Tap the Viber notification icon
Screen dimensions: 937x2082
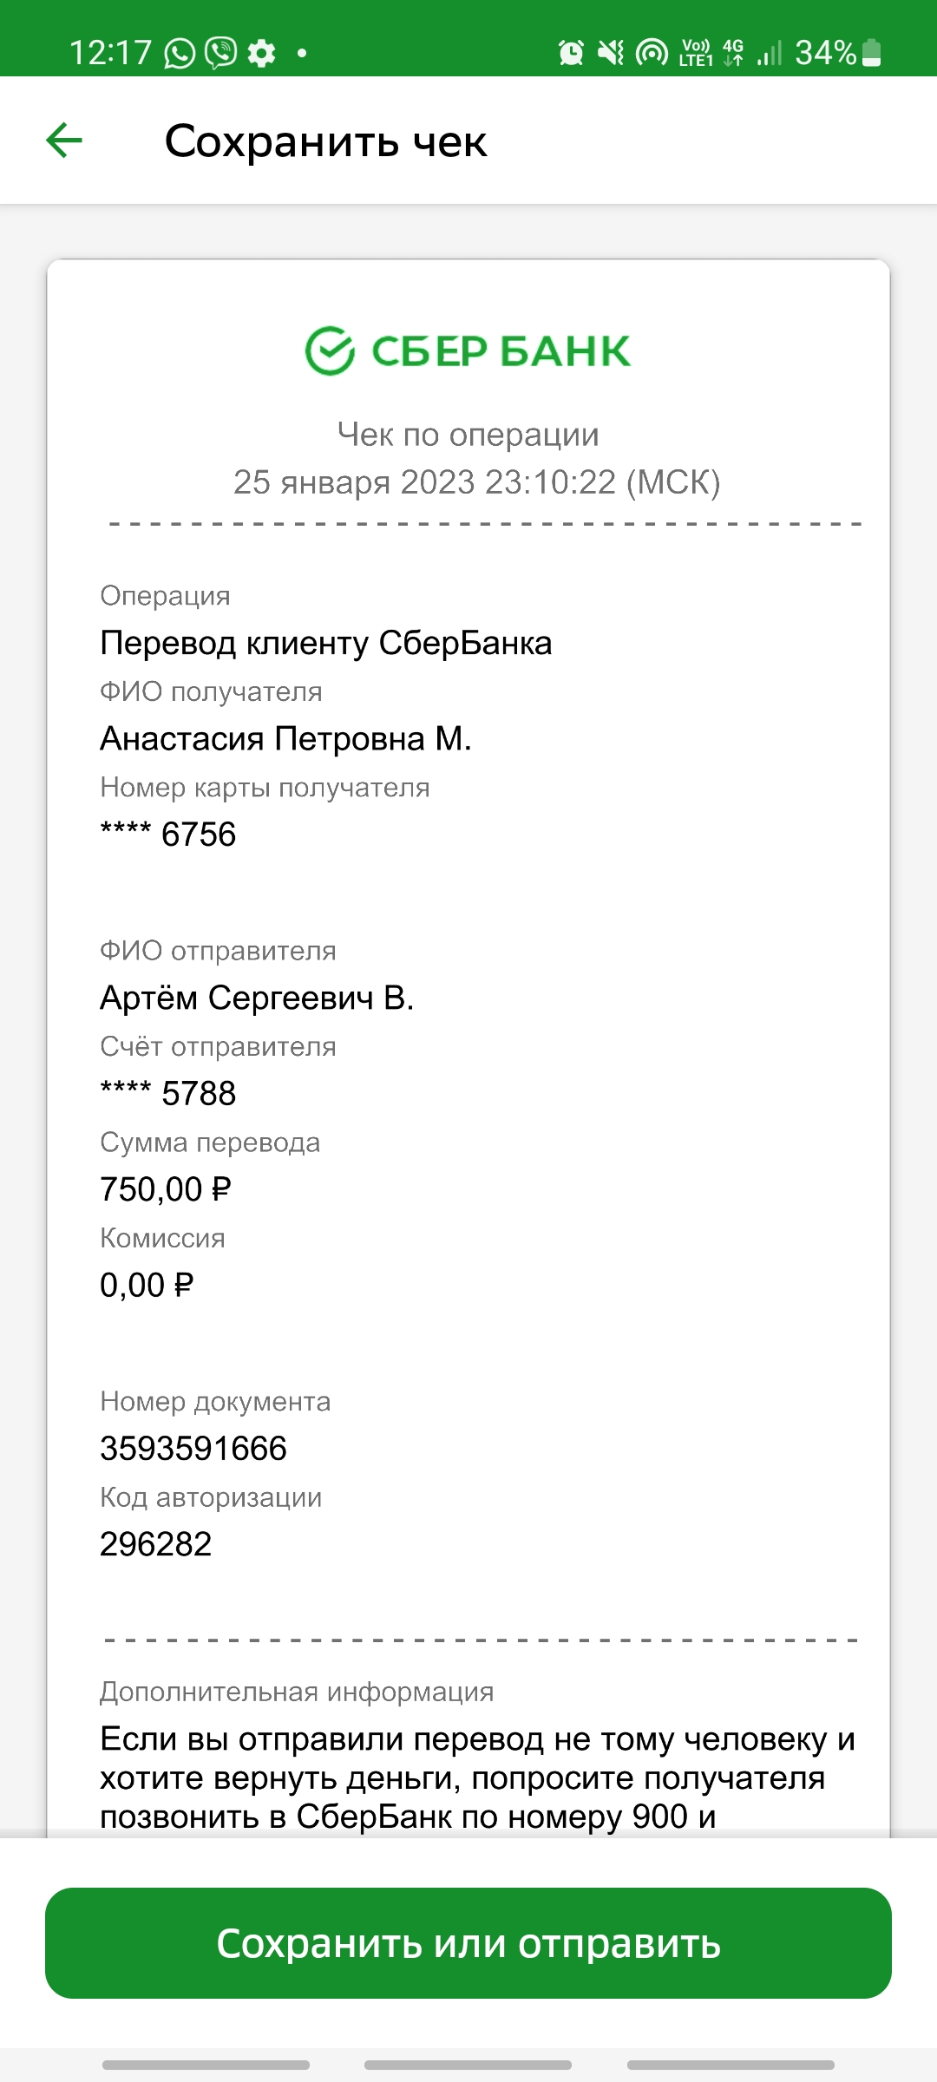221,53
